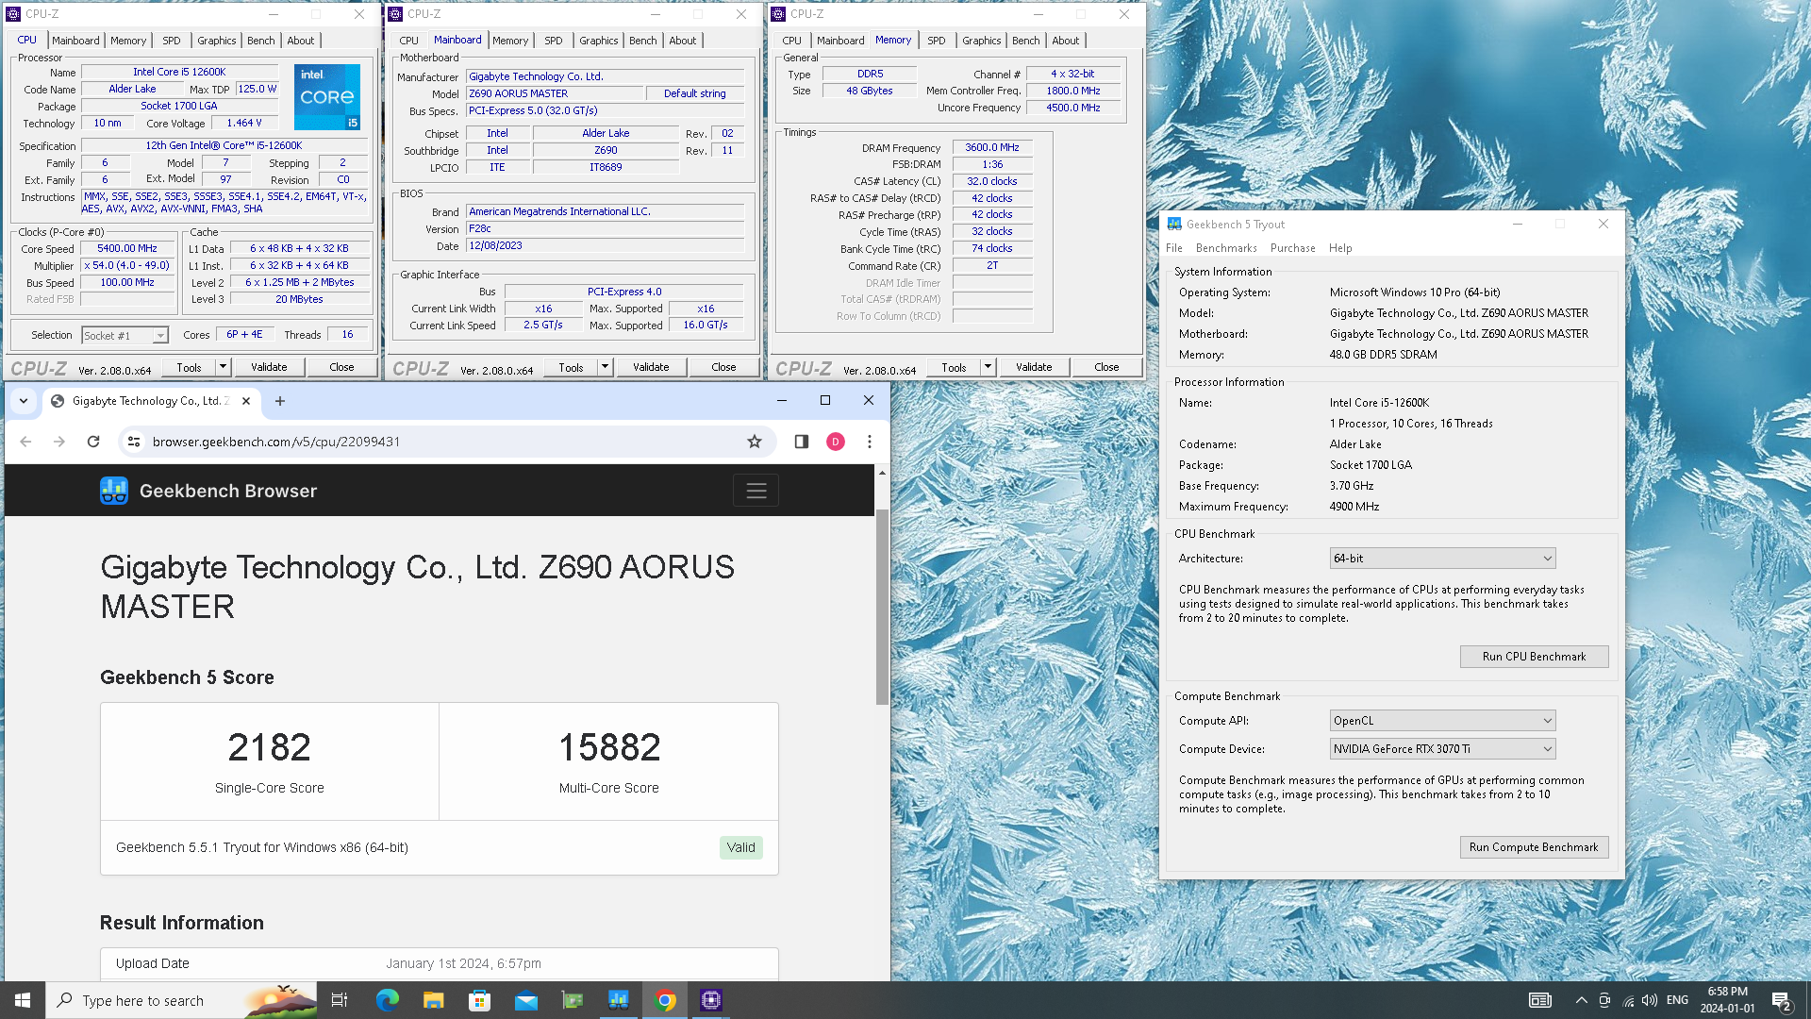Viewport: 1811px width, 1019px height.
Task: Go back in Chrome
Action: click(x=25, y=442)
